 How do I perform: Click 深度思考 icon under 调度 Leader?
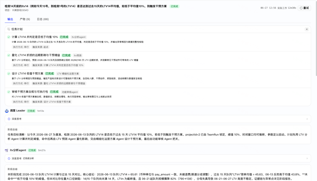point(9,119)
